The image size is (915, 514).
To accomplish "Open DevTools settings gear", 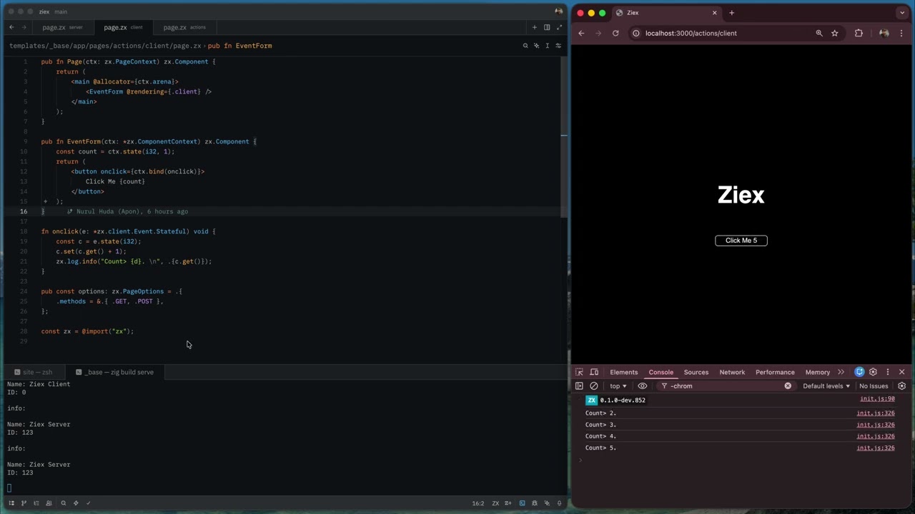I will 873,372.
